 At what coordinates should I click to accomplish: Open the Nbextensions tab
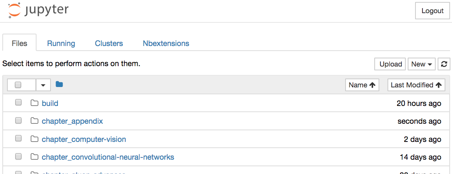[166, 43]
